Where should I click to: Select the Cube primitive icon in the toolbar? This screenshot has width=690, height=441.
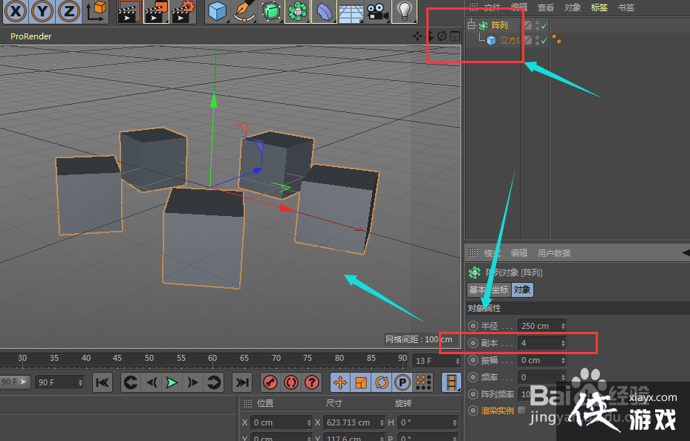tap(218, 11)
